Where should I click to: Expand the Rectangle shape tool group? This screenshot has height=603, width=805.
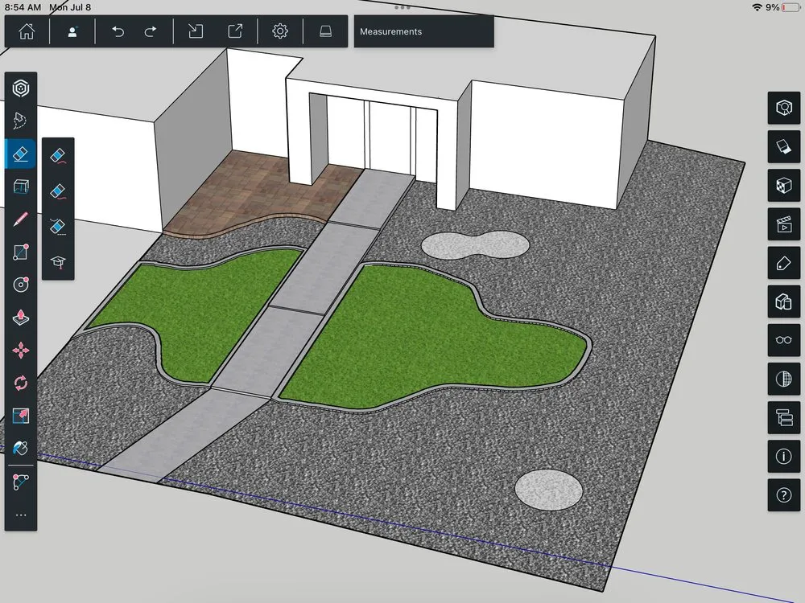tap(21, 252)
